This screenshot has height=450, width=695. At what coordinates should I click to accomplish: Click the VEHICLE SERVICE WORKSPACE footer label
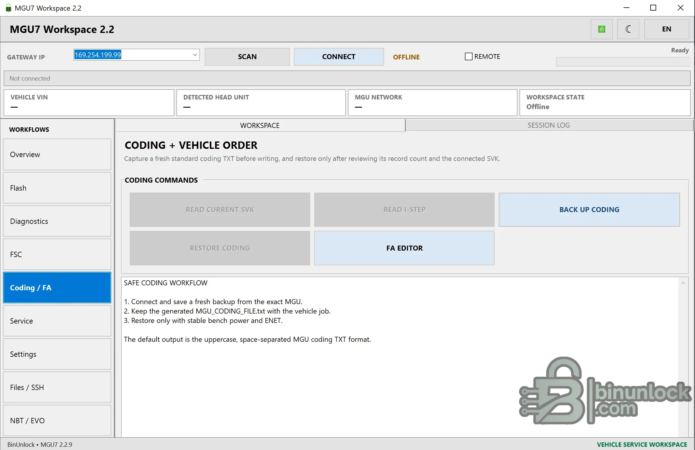[642, 444]
